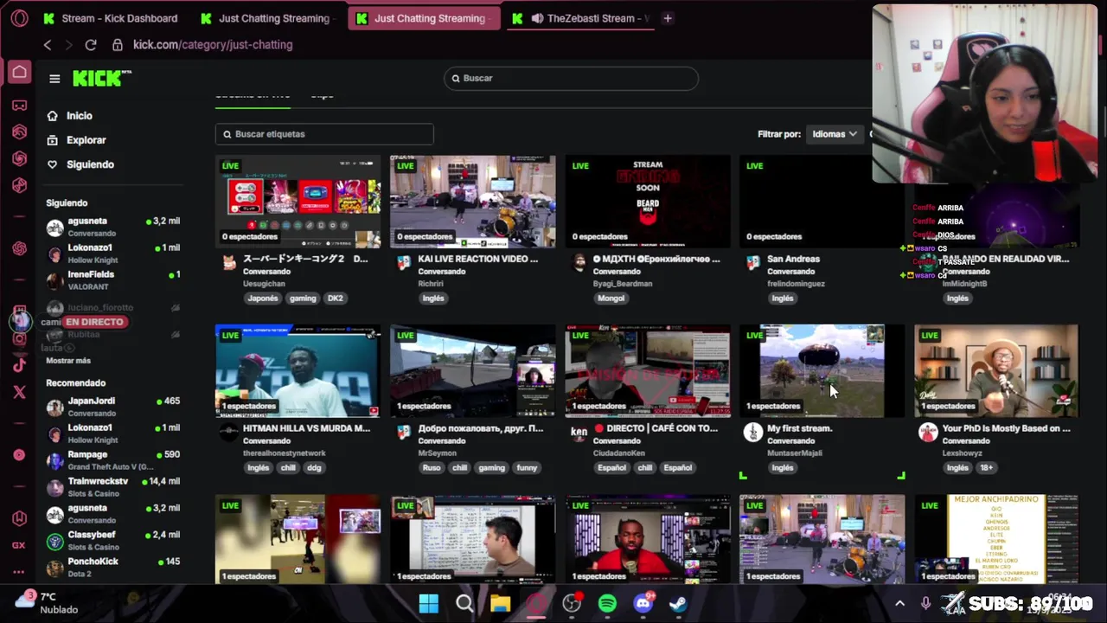
Task: Open Windows taskbar search
Action: (464, 603)
